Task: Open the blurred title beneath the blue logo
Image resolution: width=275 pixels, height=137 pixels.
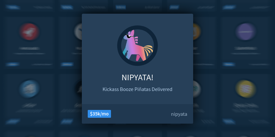Action: click(x=29, y=105)
